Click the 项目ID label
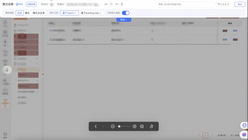The height and width of the screenshot is (140, 248). click(x=45, y=4)
